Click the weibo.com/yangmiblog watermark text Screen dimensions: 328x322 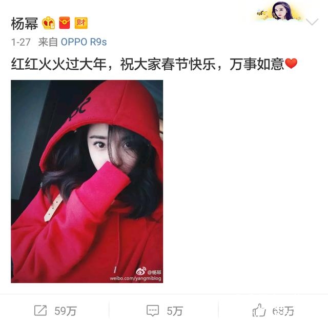tap(135, 278)
